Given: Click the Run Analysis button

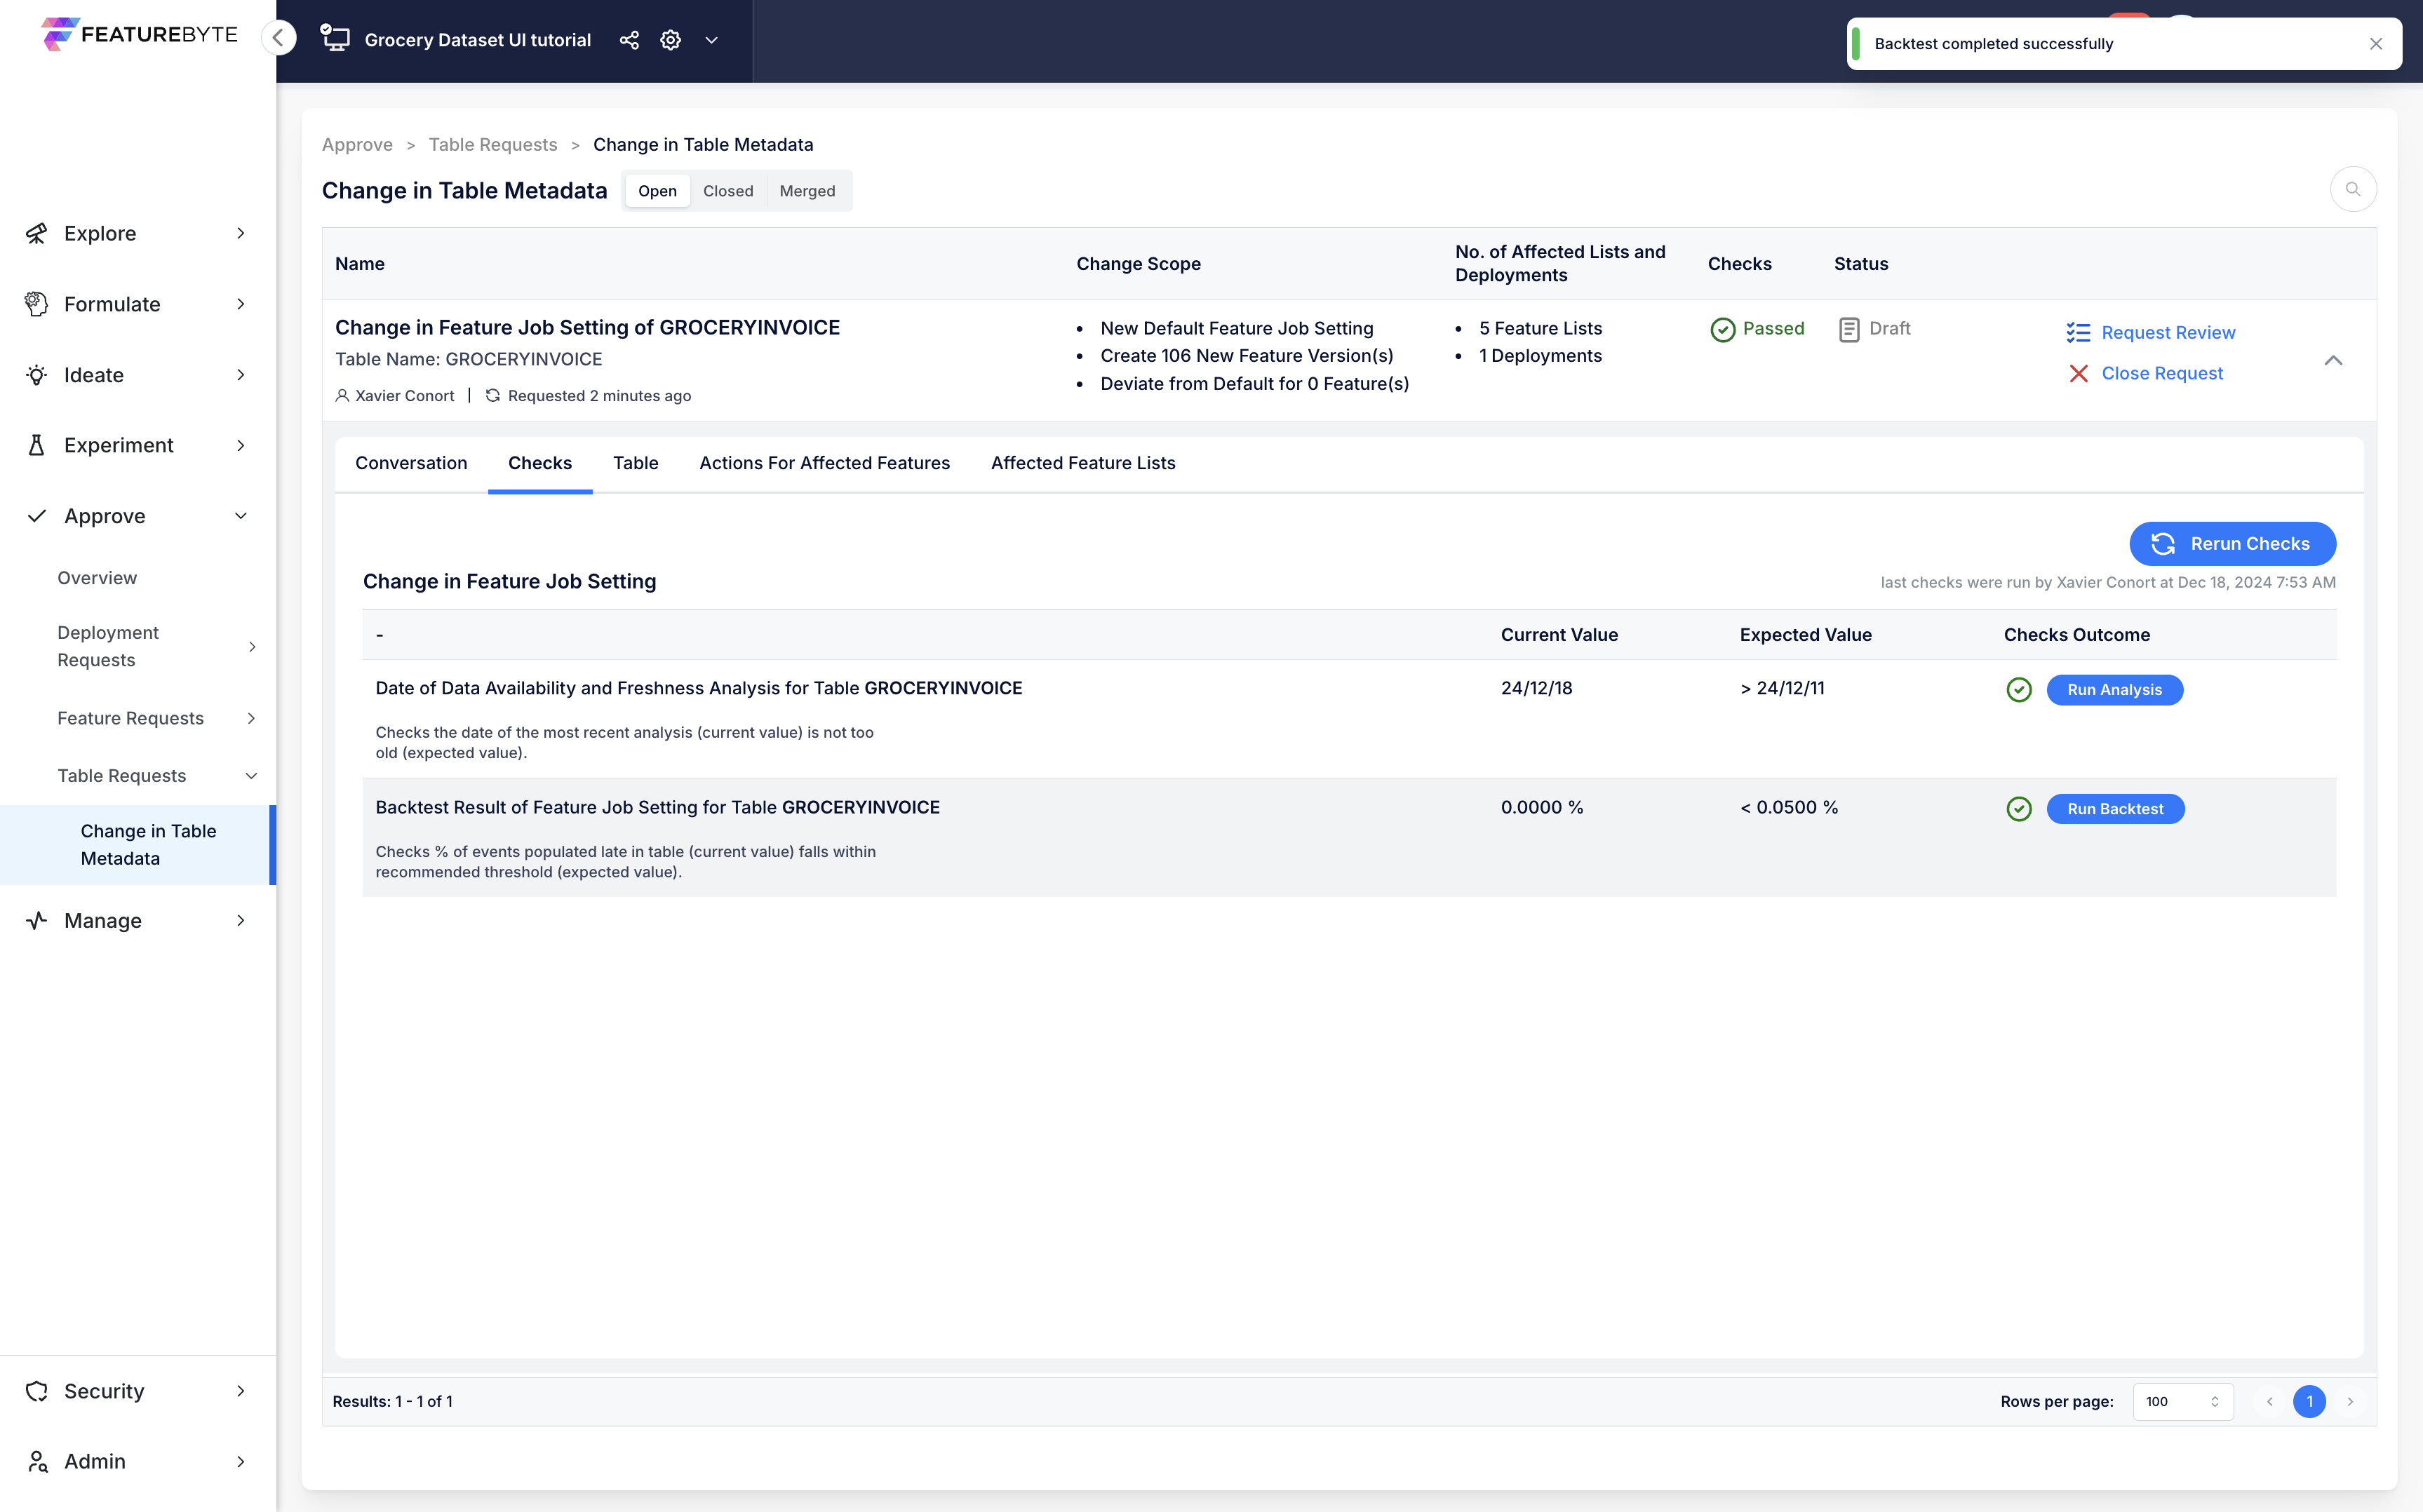Looking at the screenshot, I should tap(2114, 690).
